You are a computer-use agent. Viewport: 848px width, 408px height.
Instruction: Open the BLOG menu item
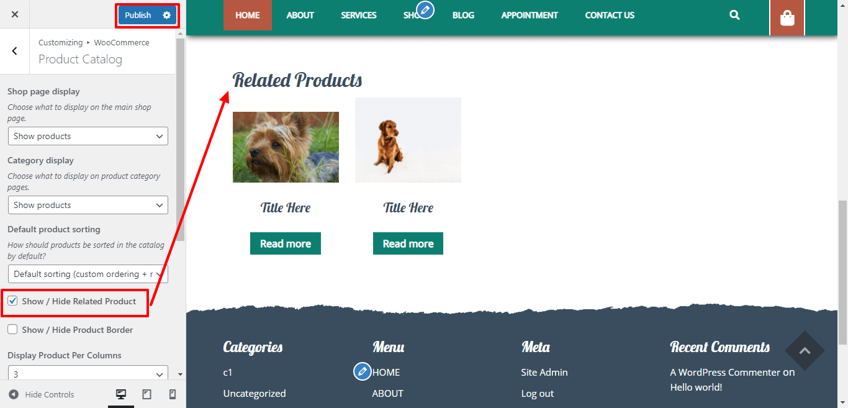coord(463,15)
